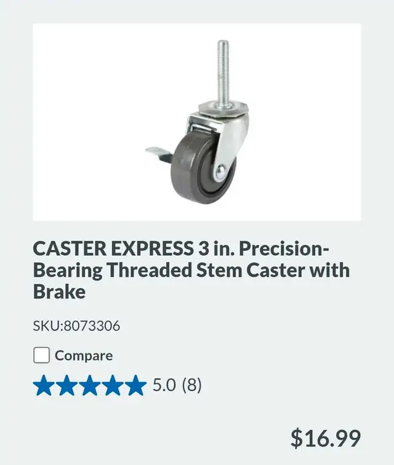Tick the Compare checkbox
Viewport: 394px width, 465px height.
41,355
